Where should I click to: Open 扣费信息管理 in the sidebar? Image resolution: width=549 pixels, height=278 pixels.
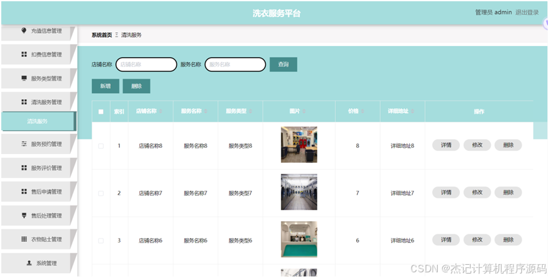pos(39,54)
